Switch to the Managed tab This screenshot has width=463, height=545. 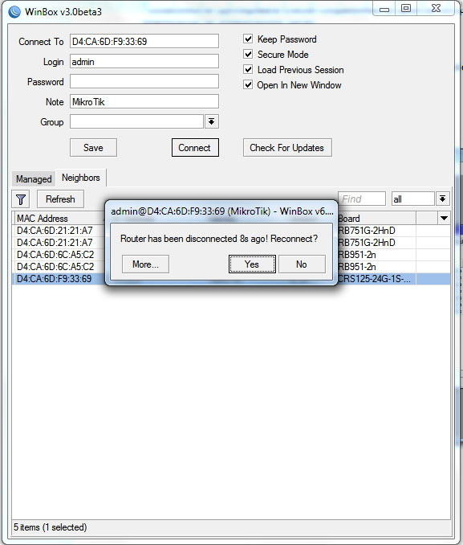[34, 179]
